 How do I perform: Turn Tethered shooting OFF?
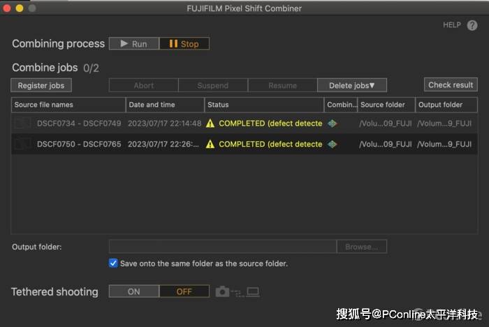tap(184, 291)
